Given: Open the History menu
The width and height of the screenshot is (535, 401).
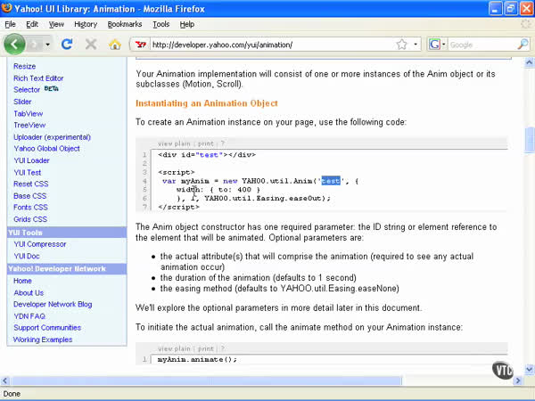Looking at the screenshot, I should 86,24.
